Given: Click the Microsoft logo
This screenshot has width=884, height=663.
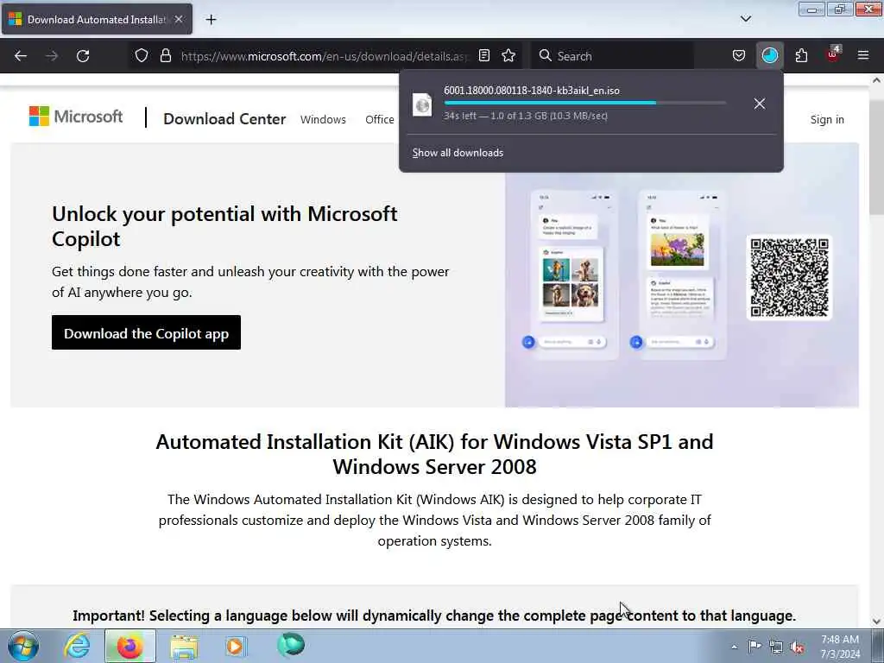Looking at the screenshot, I should 76,117.
